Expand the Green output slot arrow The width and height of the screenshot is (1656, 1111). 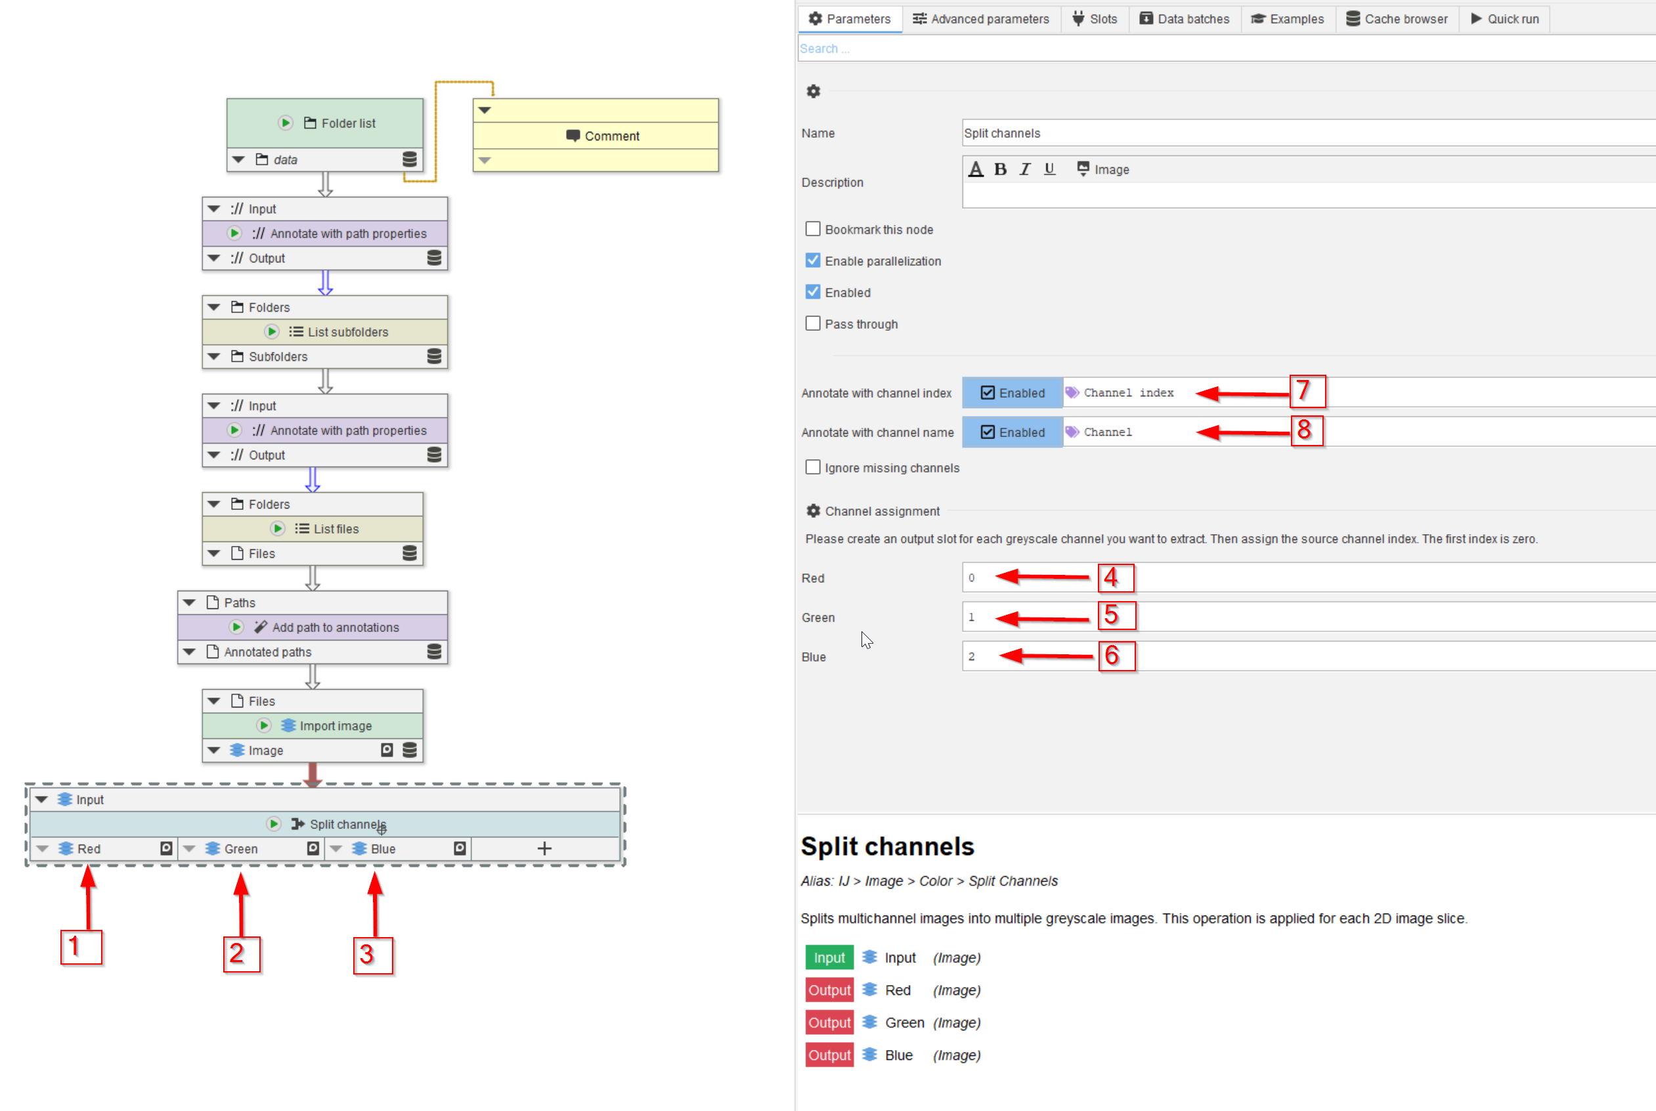[x=189, y=848]
